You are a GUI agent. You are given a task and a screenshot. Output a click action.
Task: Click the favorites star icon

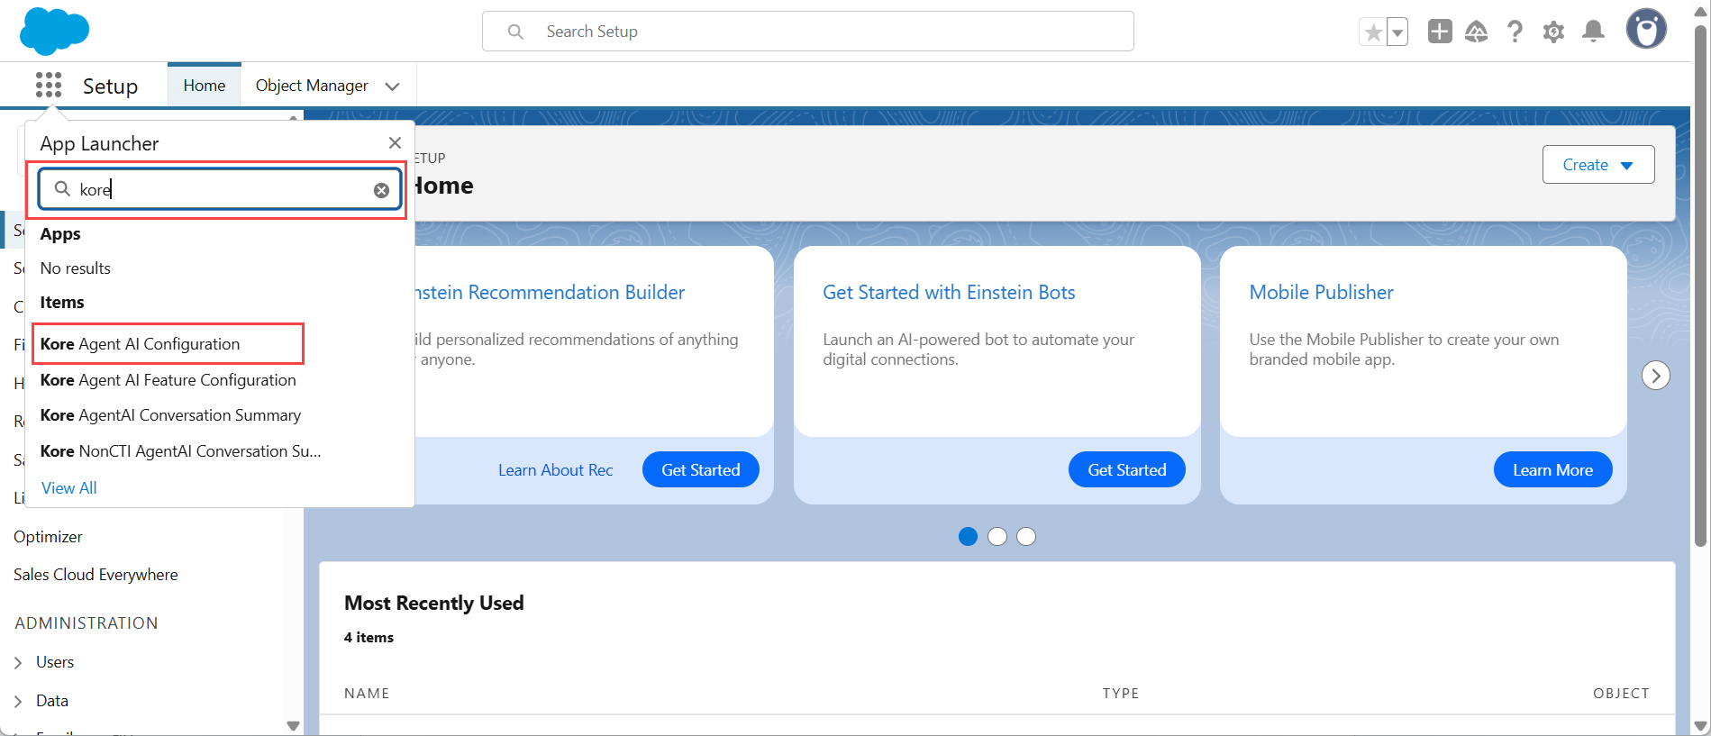point(1372,32)
